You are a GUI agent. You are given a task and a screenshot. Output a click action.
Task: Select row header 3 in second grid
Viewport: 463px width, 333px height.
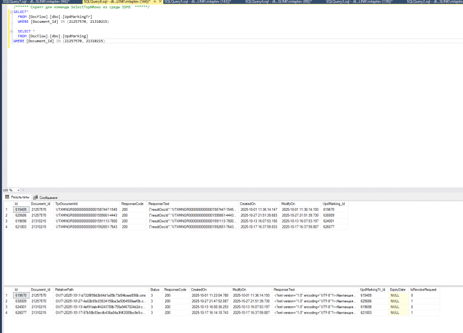click(8, 307)
